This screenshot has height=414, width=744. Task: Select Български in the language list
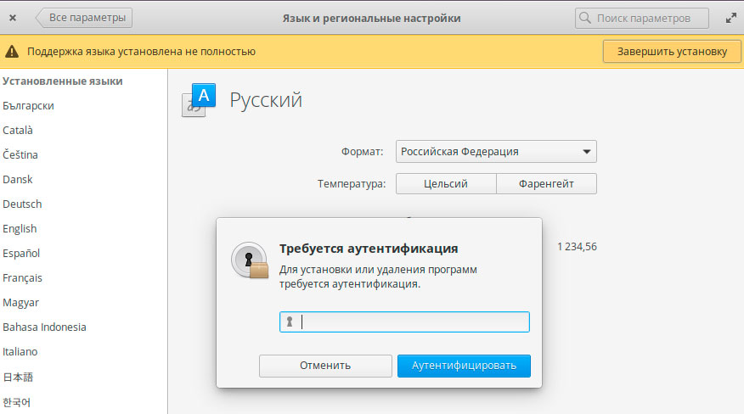click(x=29, y=106)
